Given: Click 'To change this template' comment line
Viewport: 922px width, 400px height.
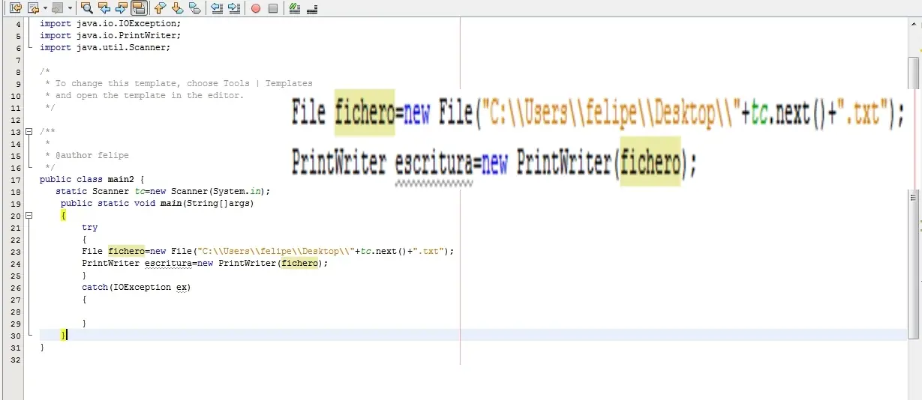Looking at the screenshot, I should pyautogui.click(x=179, y=83).
